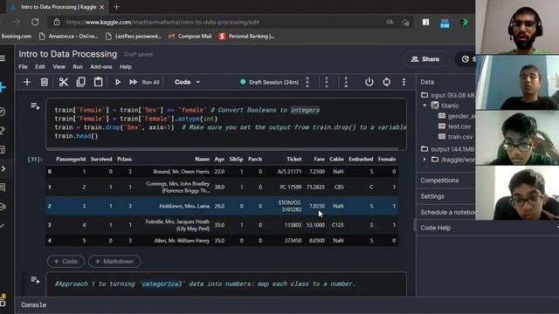Open the Help menu
The height and width of the screenshot is (314, 559).
click(126, 66)
